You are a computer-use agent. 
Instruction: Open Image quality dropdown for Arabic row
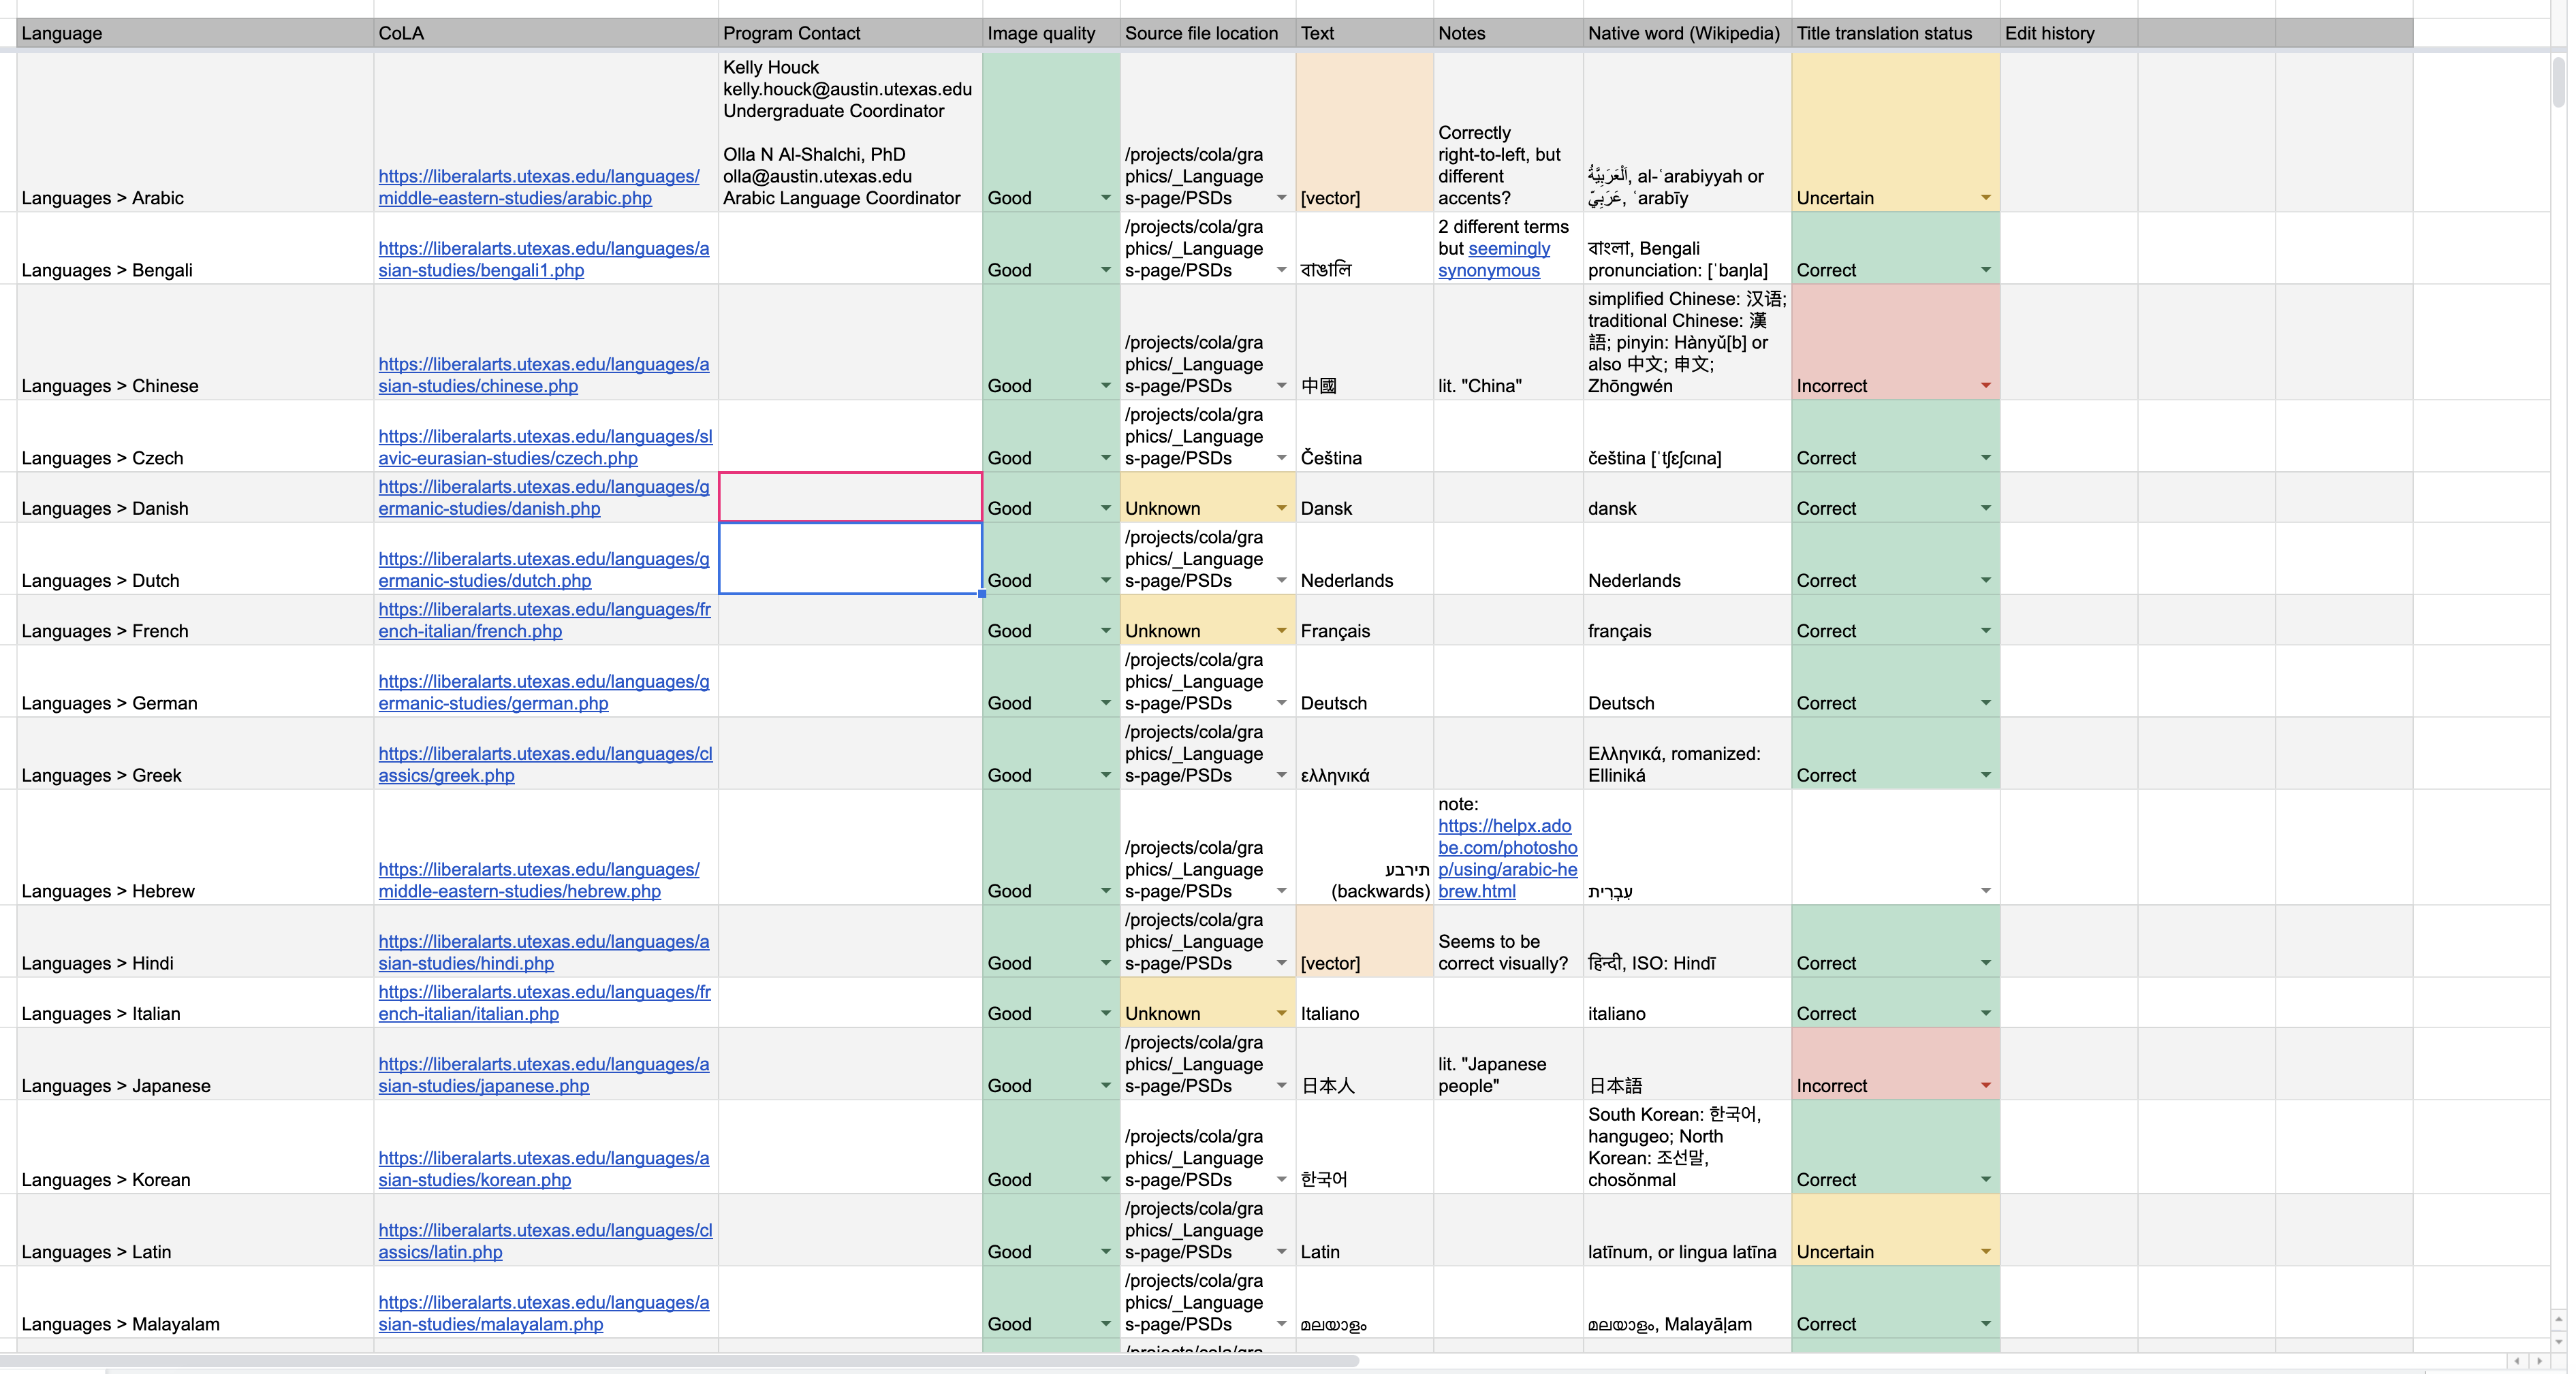point(1105,198)
